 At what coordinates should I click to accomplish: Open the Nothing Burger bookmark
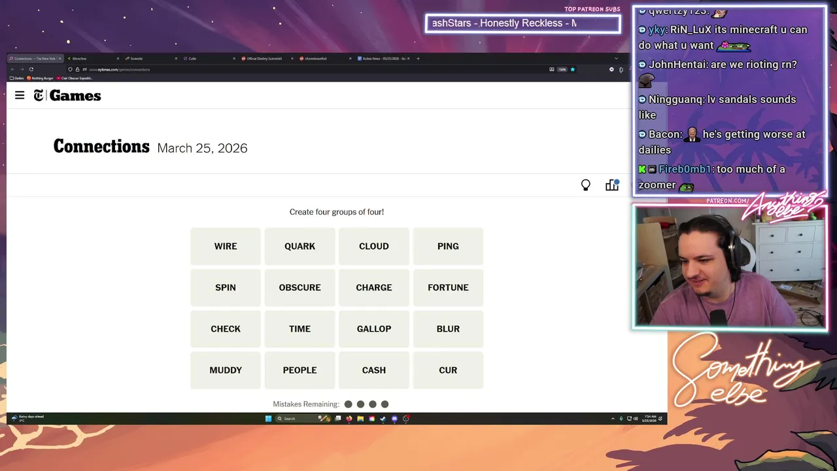click(x=41, y=78)
